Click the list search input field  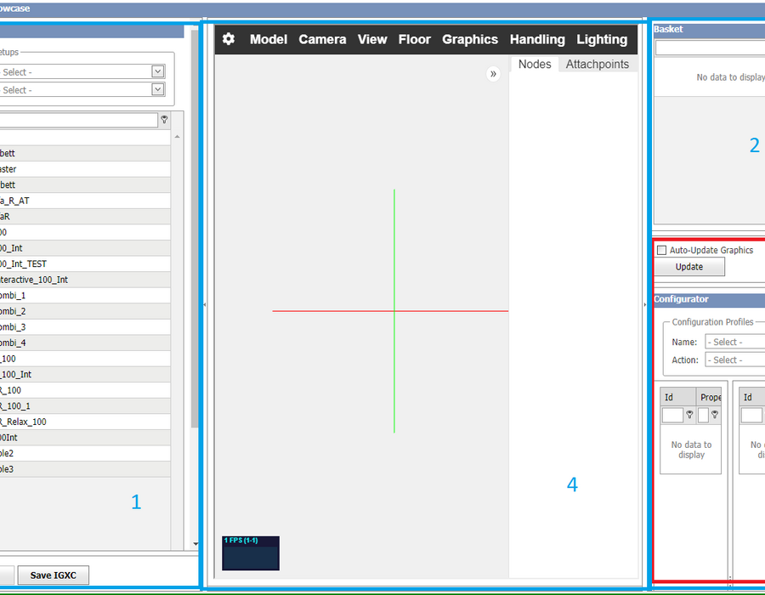[78, 120]
